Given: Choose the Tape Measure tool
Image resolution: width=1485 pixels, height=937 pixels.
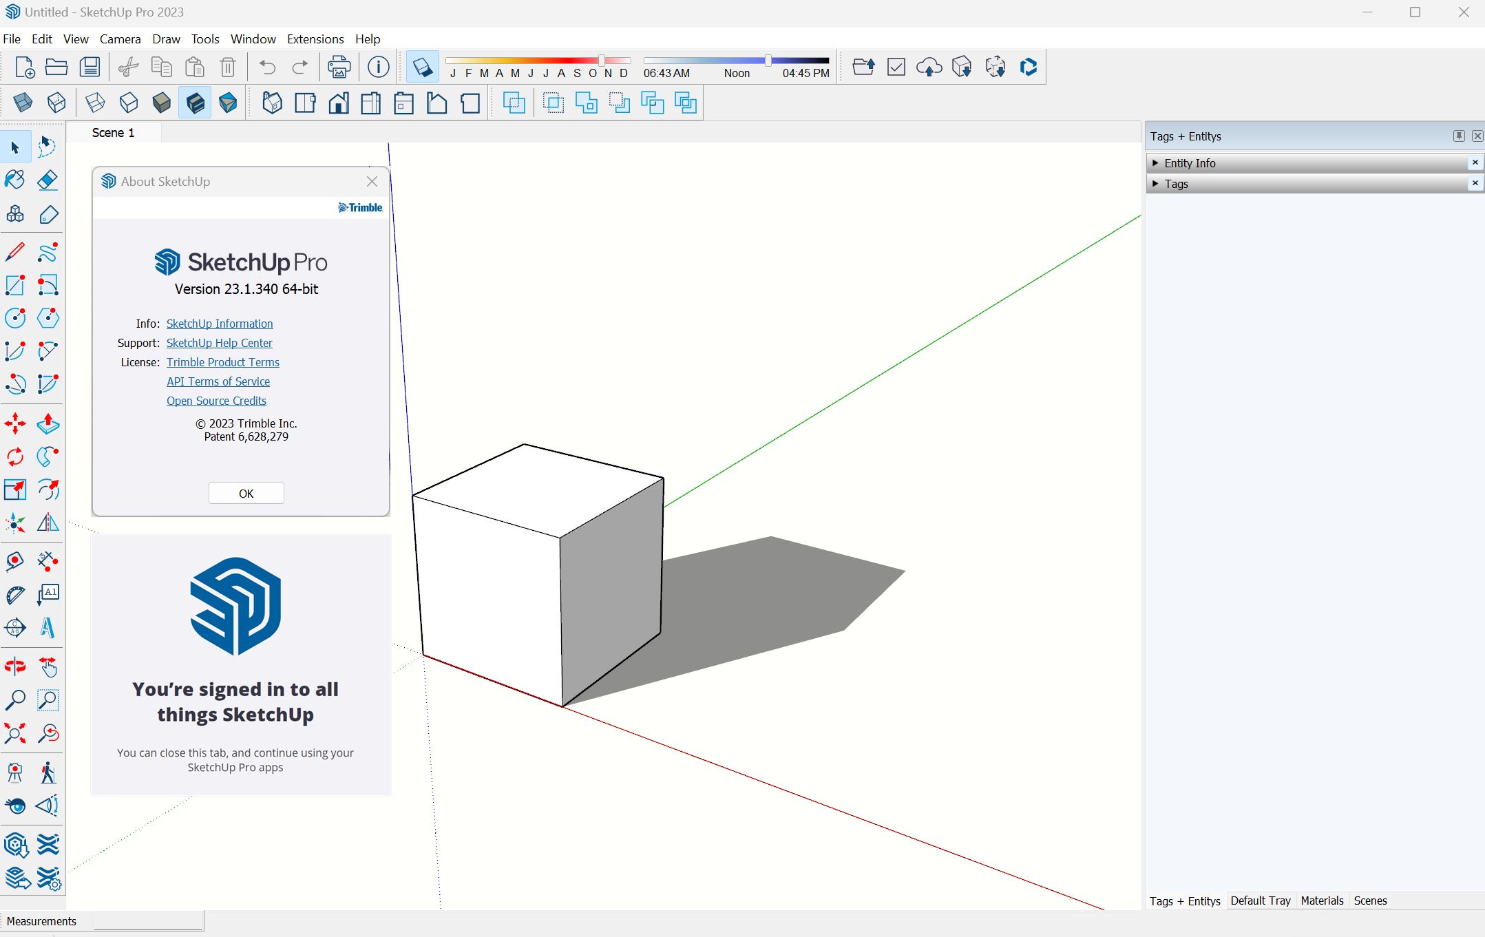Looking at the screenshot, I should click(x=15, y=561).
